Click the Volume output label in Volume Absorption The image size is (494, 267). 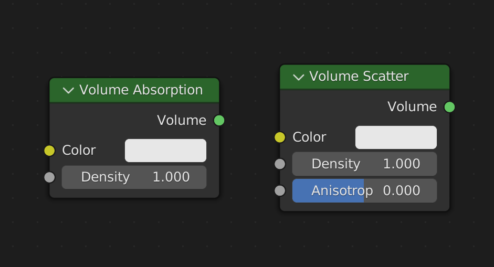182,121
